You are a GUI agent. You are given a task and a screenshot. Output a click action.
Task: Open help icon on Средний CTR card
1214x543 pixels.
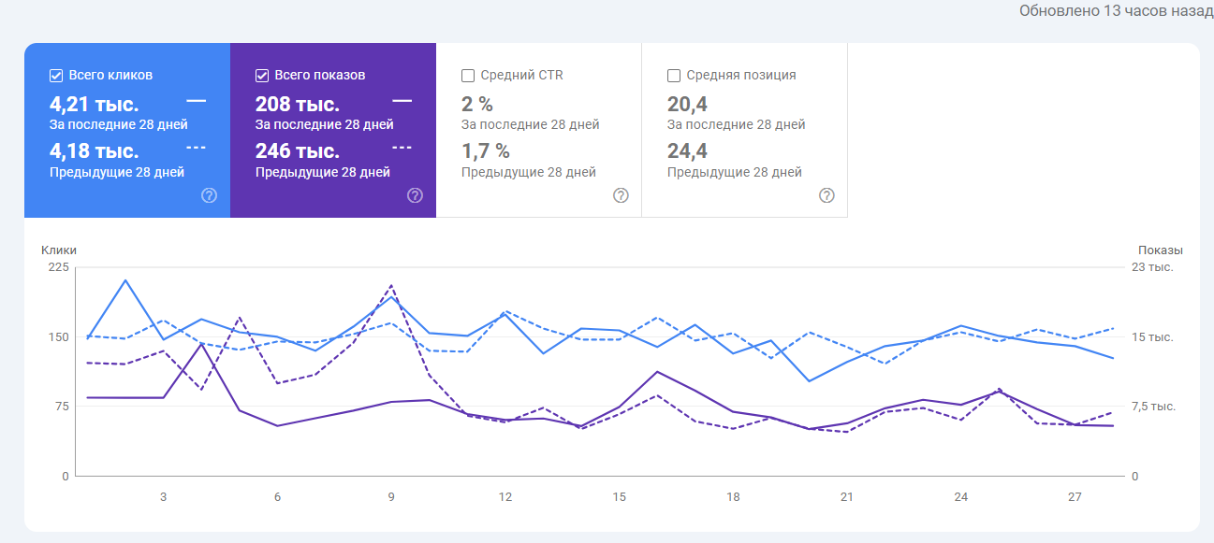tap(621, 195)
